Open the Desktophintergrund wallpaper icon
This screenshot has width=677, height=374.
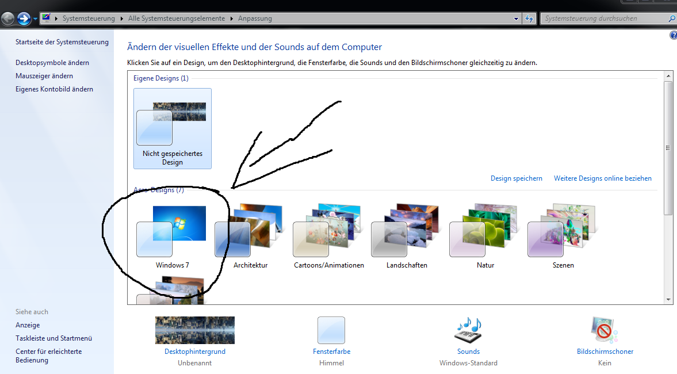195,330
